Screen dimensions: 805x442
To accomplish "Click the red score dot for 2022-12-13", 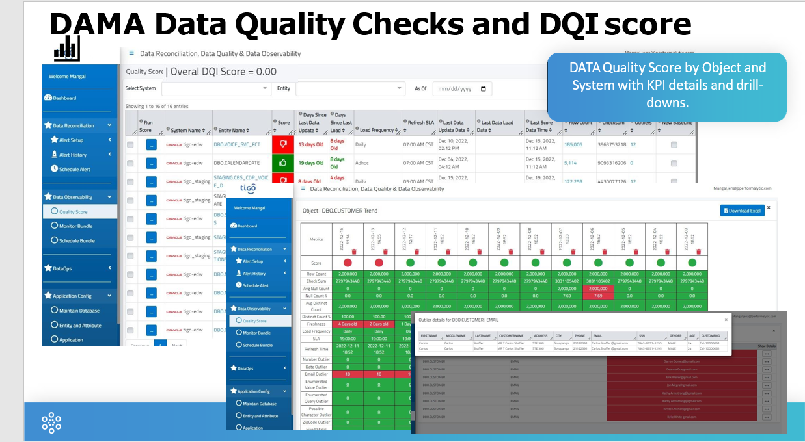I will pos(379,263).
